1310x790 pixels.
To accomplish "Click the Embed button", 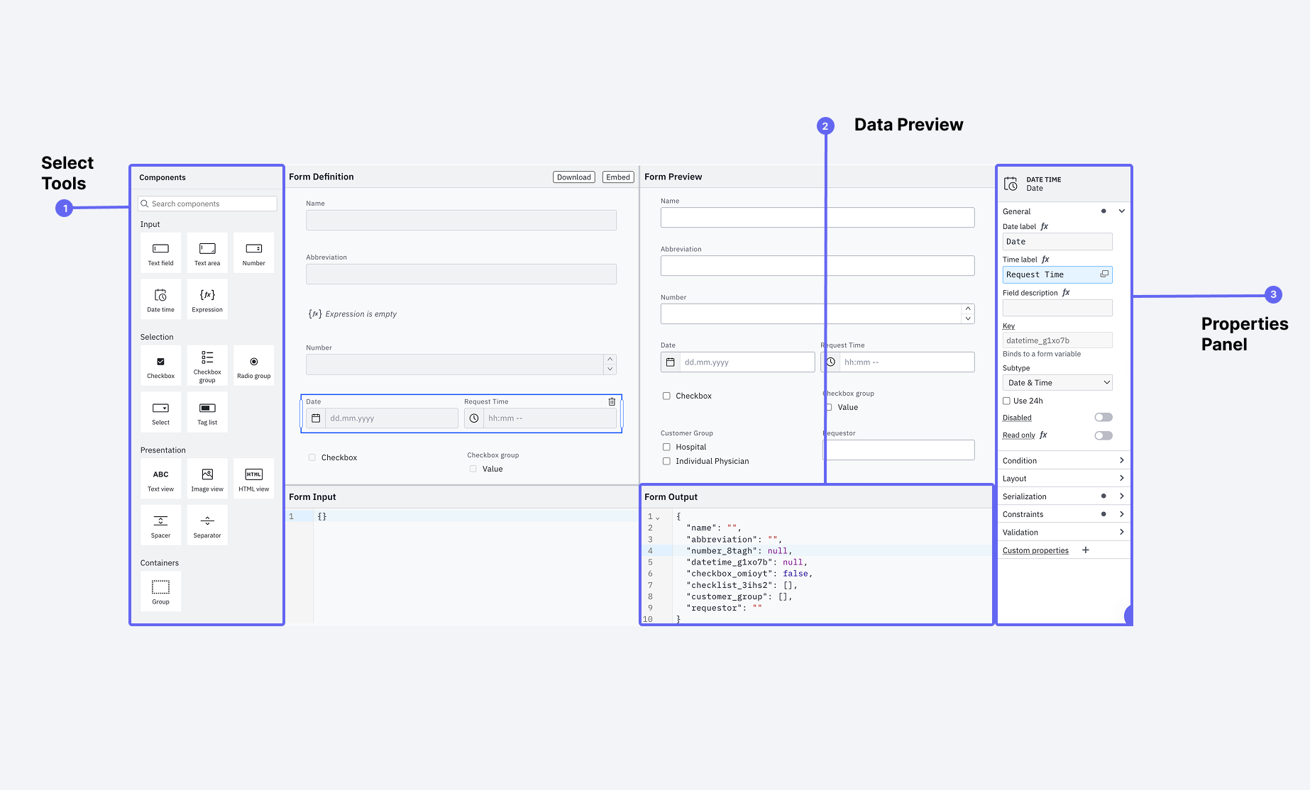I will point(617,177).
